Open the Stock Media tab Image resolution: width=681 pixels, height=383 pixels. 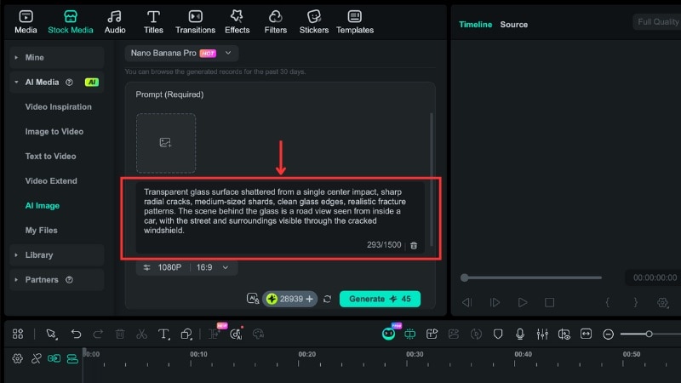(x=71, y=22)
